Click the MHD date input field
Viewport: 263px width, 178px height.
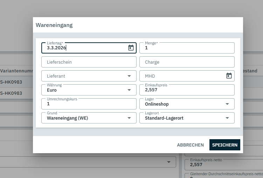point(182,76)
